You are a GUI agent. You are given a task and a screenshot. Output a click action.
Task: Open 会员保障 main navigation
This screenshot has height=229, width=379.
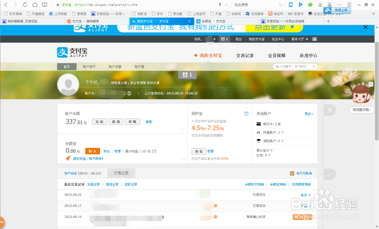pos(277,56)
